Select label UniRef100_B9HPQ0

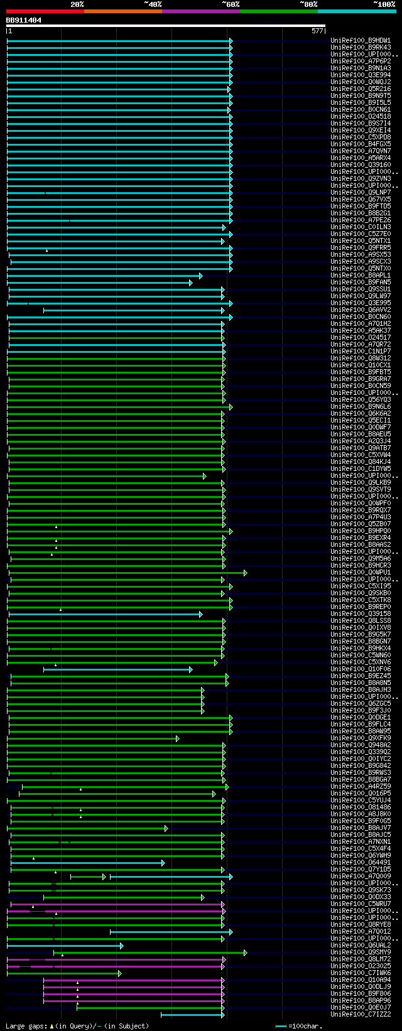[x=361, y=531]
